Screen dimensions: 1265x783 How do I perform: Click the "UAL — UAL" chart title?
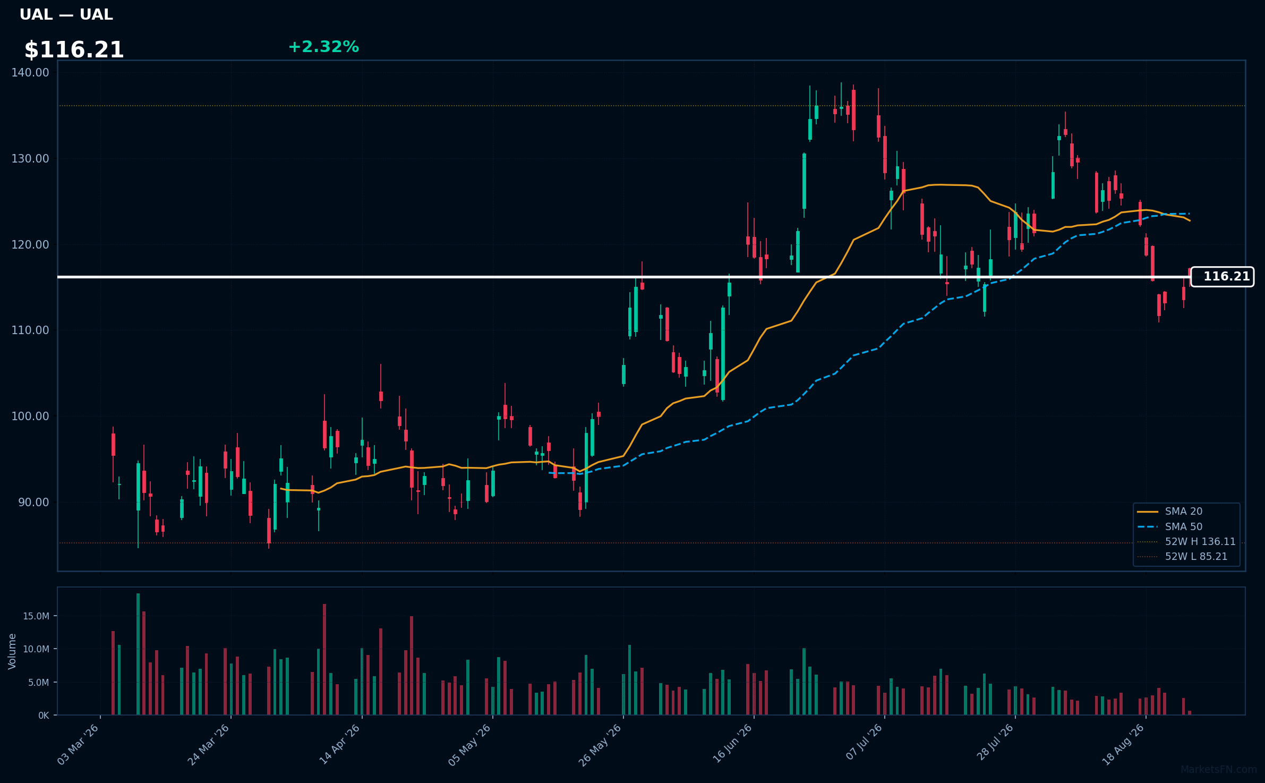point(66,15)
